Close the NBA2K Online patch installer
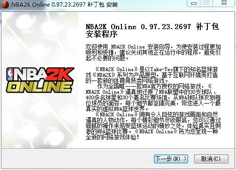 (x=224, y=3)
